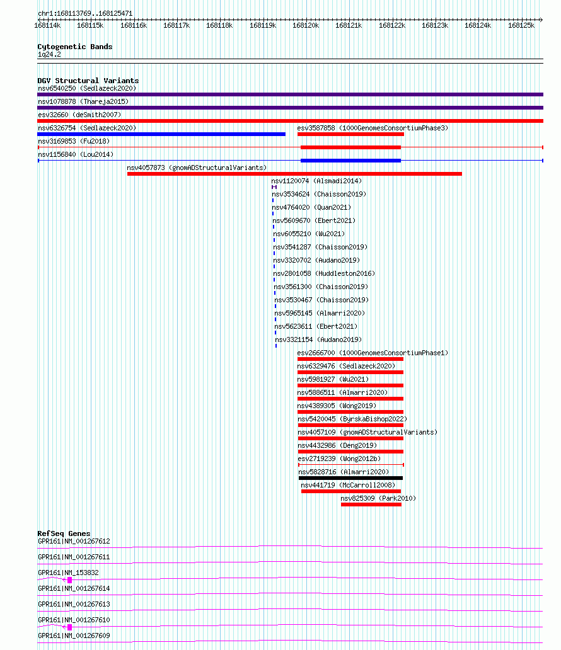
Task: Open nsv4057873 (gnomADStructuralVariants) label
Action: [x=197, y=168]
